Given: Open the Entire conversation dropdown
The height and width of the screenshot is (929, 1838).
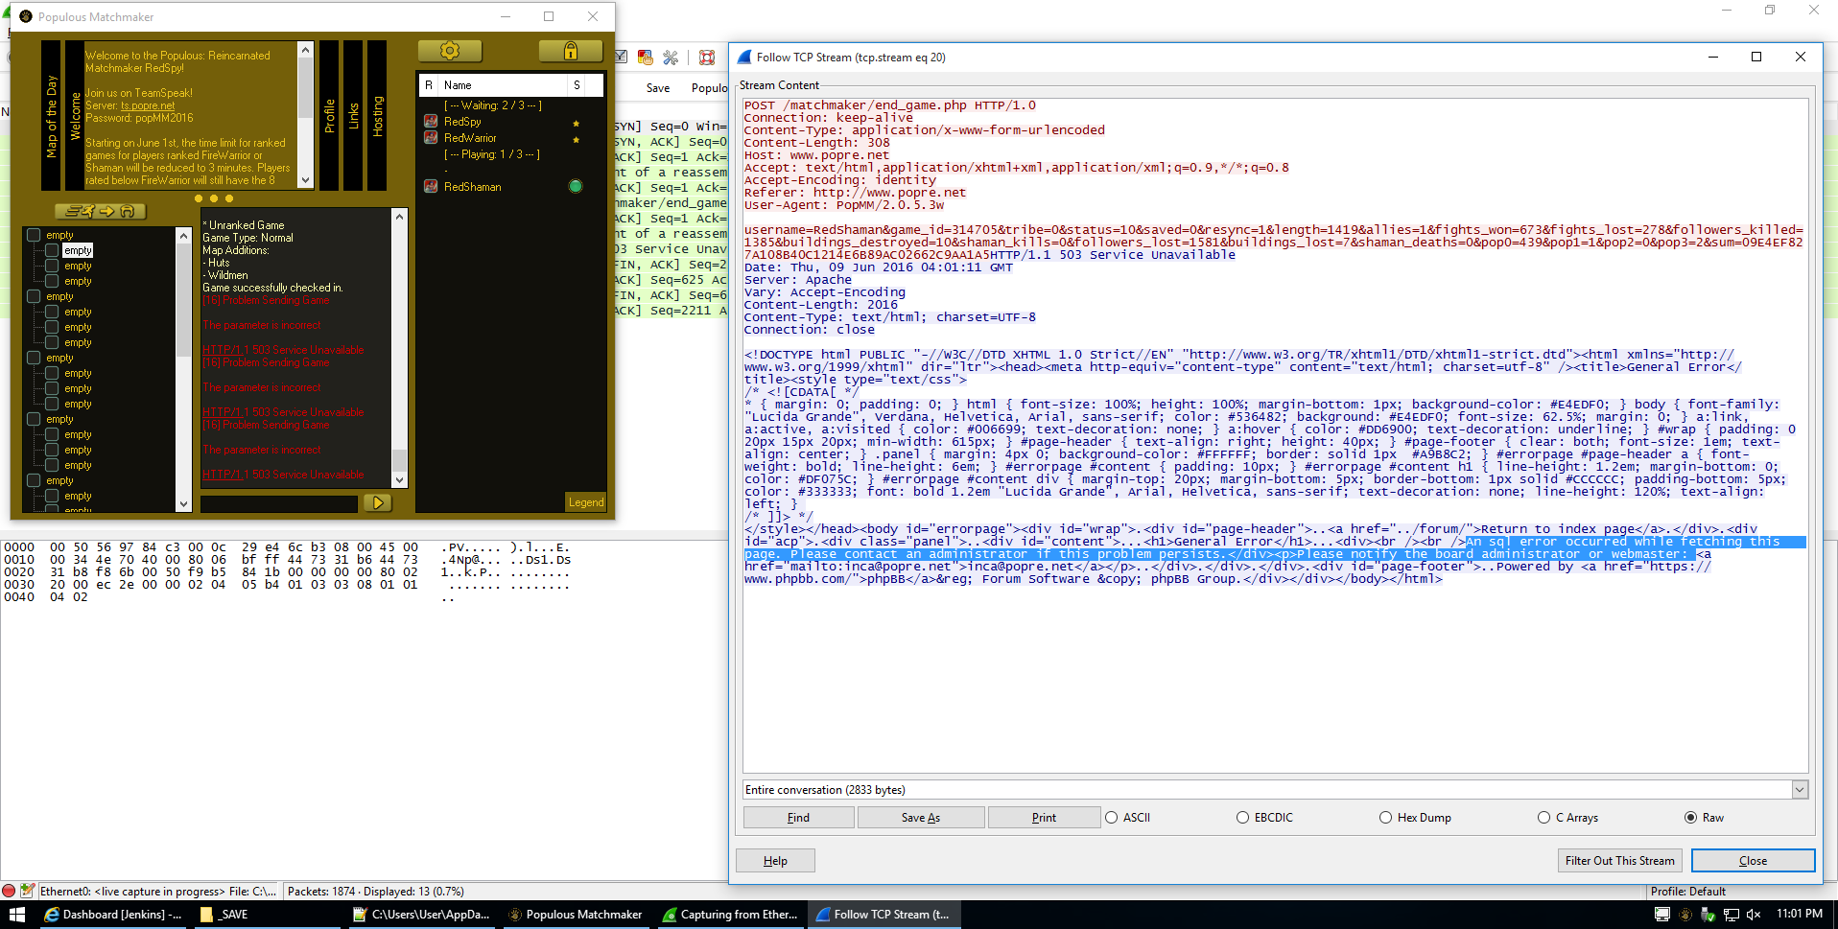Looking at the screenshot, I should point(1800,790).
